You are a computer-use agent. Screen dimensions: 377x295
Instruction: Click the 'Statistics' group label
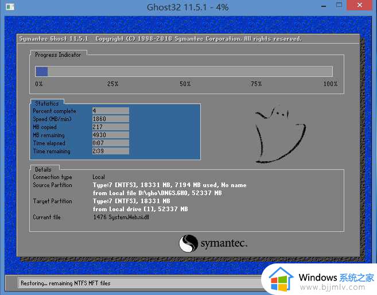click(47, 103)
